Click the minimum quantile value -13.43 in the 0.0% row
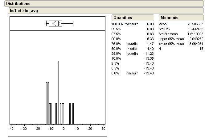 149,73
